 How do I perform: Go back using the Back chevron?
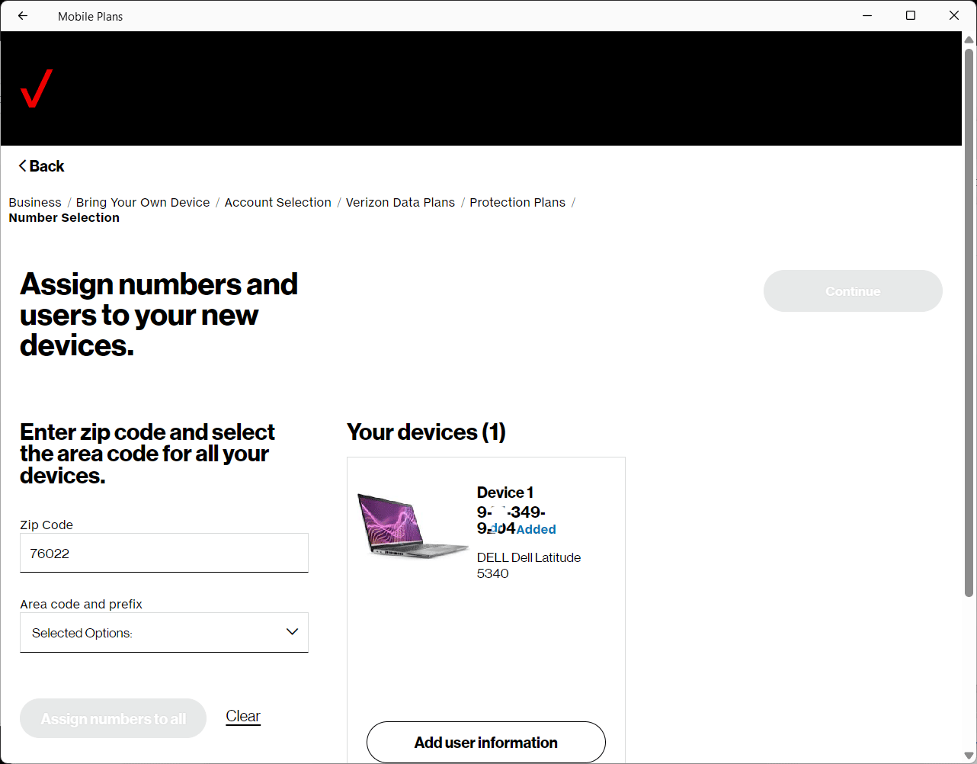(42, 166)
